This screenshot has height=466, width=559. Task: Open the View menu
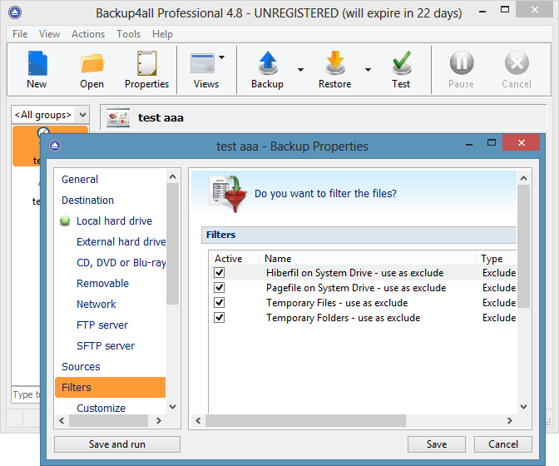49,34
